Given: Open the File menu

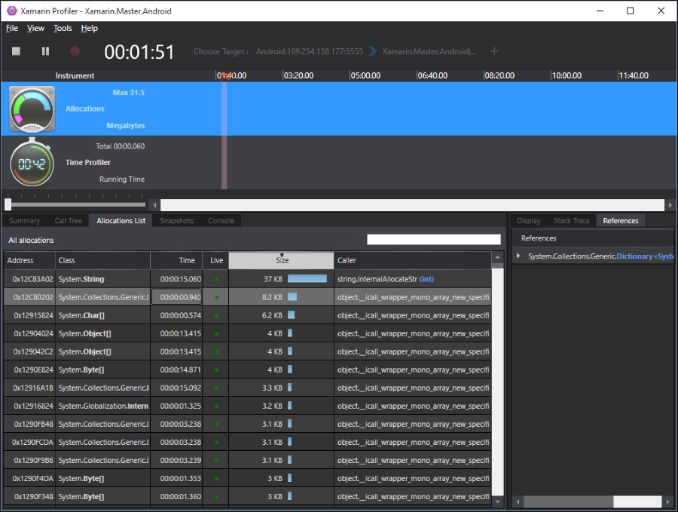Looking at the screenshot, I should tap(11, 28).
